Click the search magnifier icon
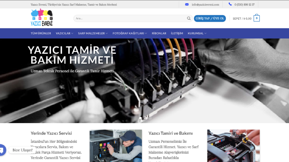This screenshot has height=162, width=289. 189,19
